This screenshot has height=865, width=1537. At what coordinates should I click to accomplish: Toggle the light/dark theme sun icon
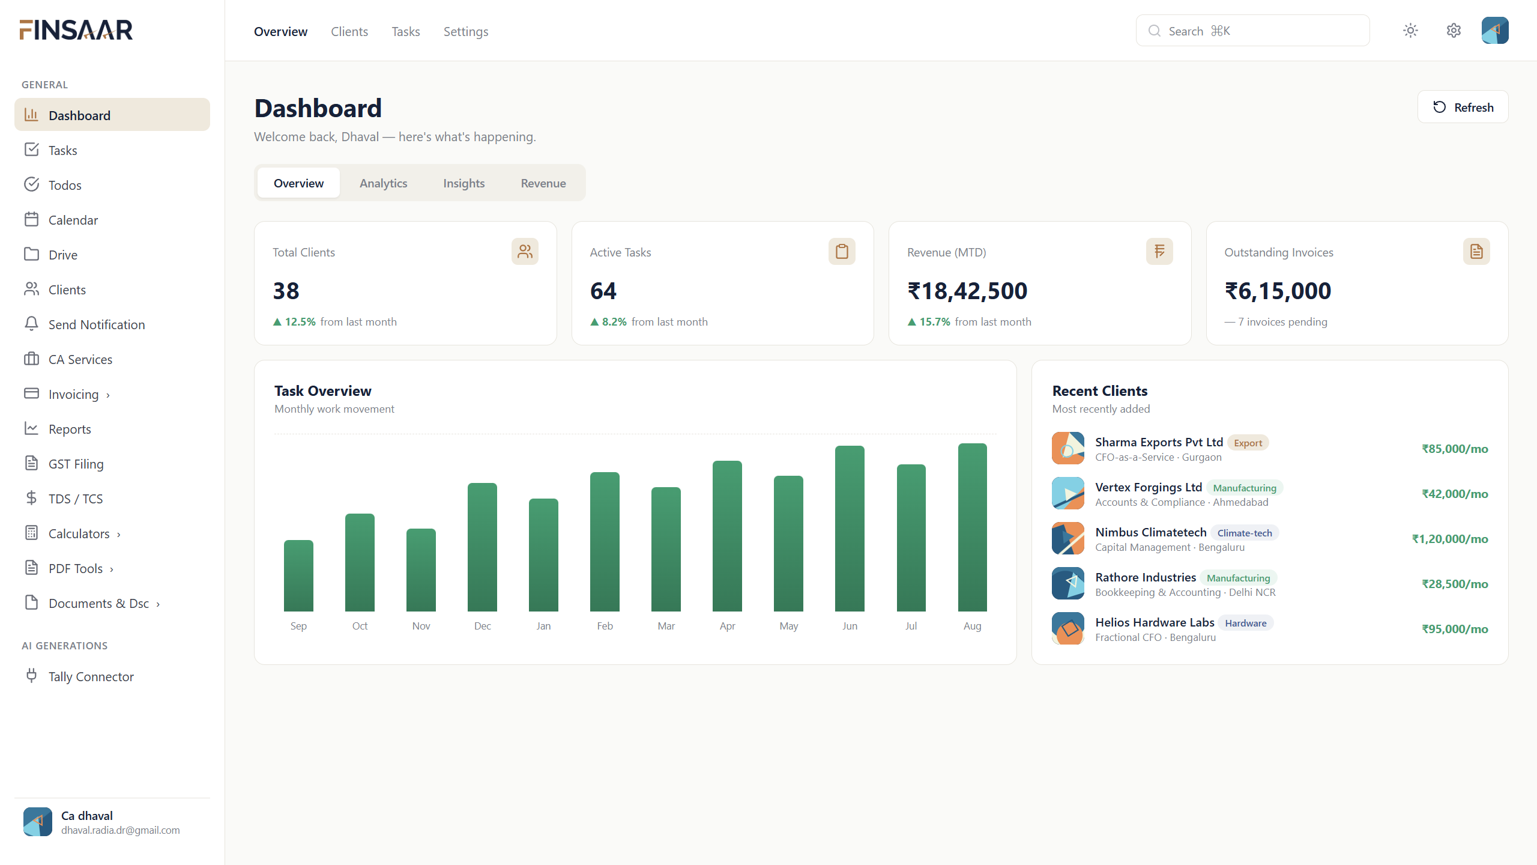(x=1410, y=31)
